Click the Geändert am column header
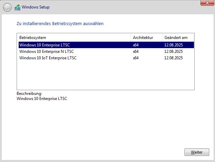The width and height of the screenshot is (215, 162). [x=178, y=37]
